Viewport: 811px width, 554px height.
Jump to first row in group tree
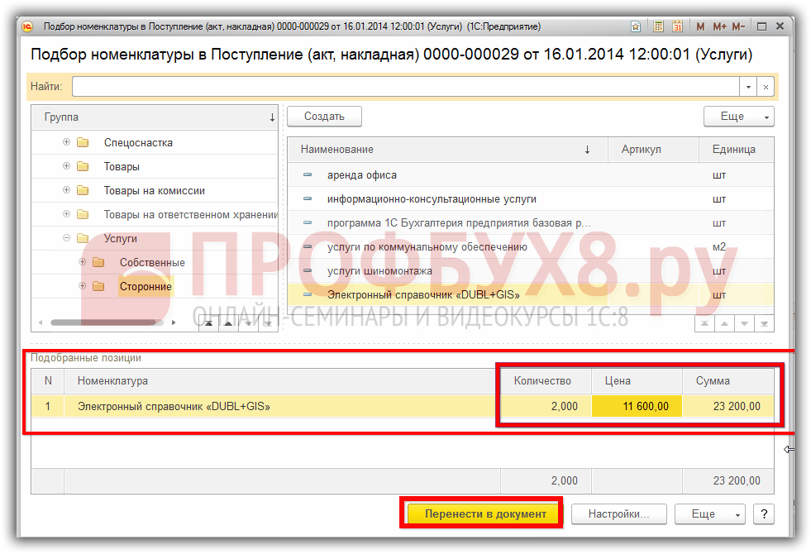click(x=209, y=324)
